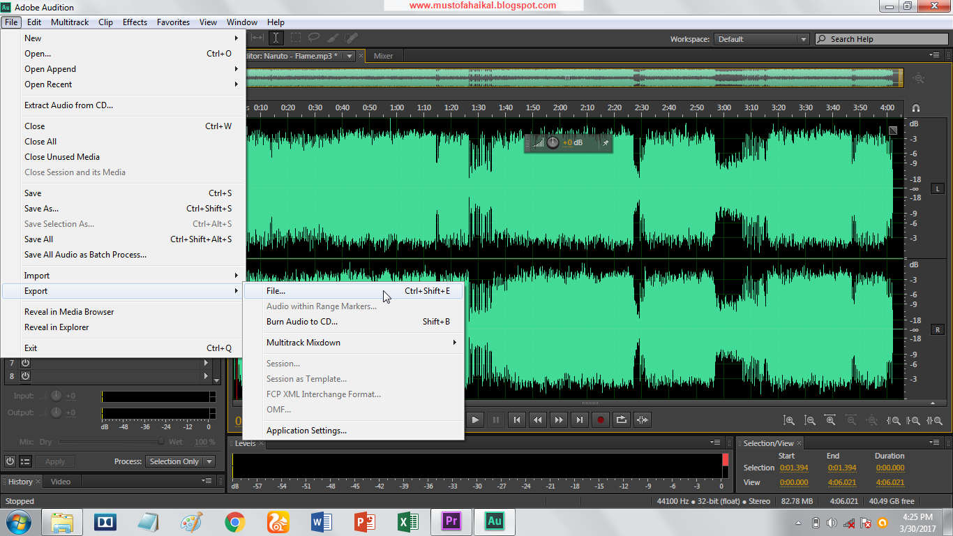The height and width of the screenshot is (536, 953).
Task: Select the Paintbrush Selection tool
Action: (x=333, y=38)
